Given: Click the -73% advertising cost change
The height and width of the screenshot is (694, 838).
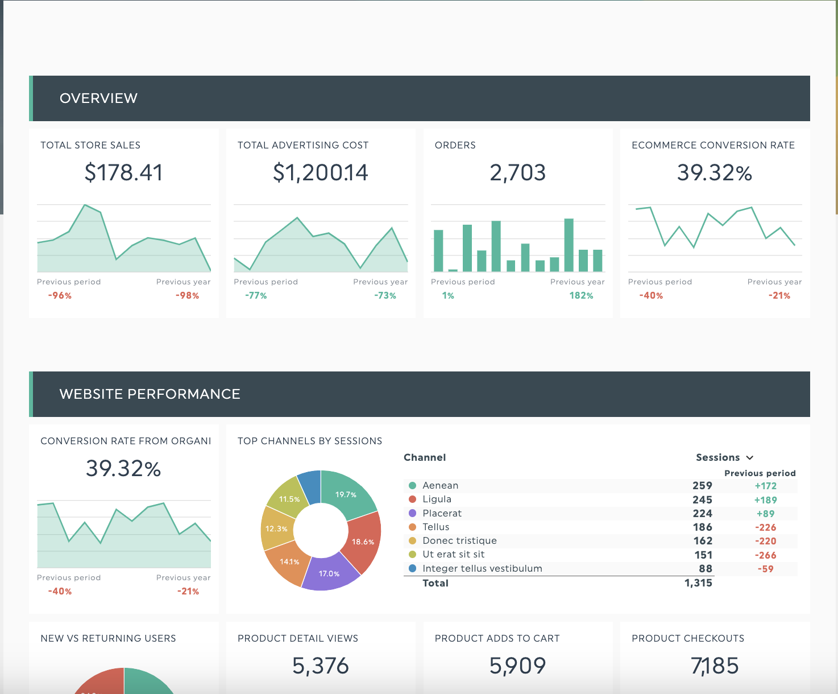Looking at the screenshot, I should [x=385, y=296].
